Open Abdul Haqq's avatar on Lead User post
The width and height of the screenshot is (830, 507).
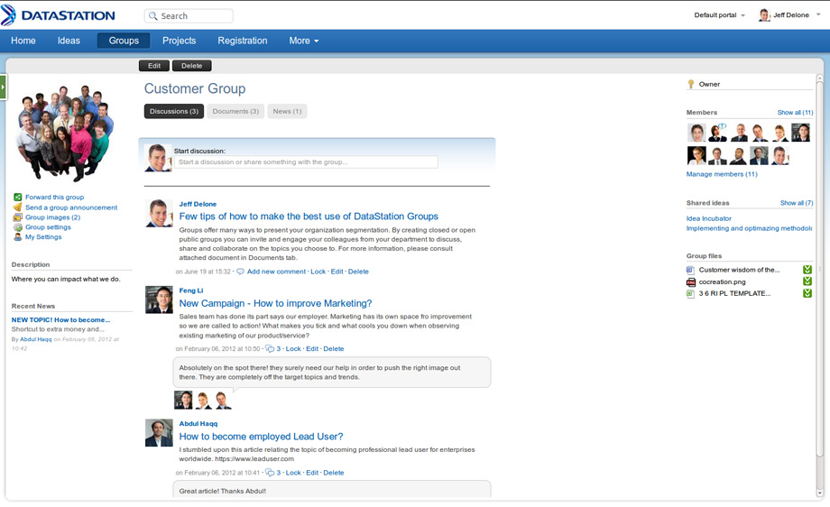[x=159, y=433]
